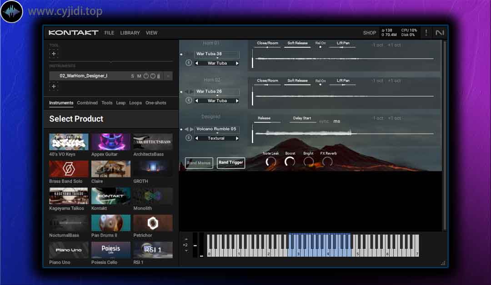Open the SHOP link
This screenshot has height=285, width=491.
pos(370,33)
